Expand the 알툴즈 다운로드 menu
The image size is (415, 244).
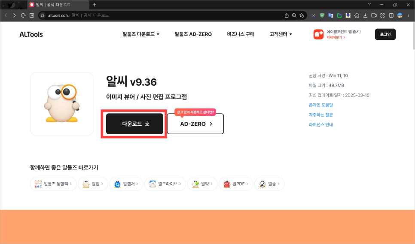[x=141, y=34]
